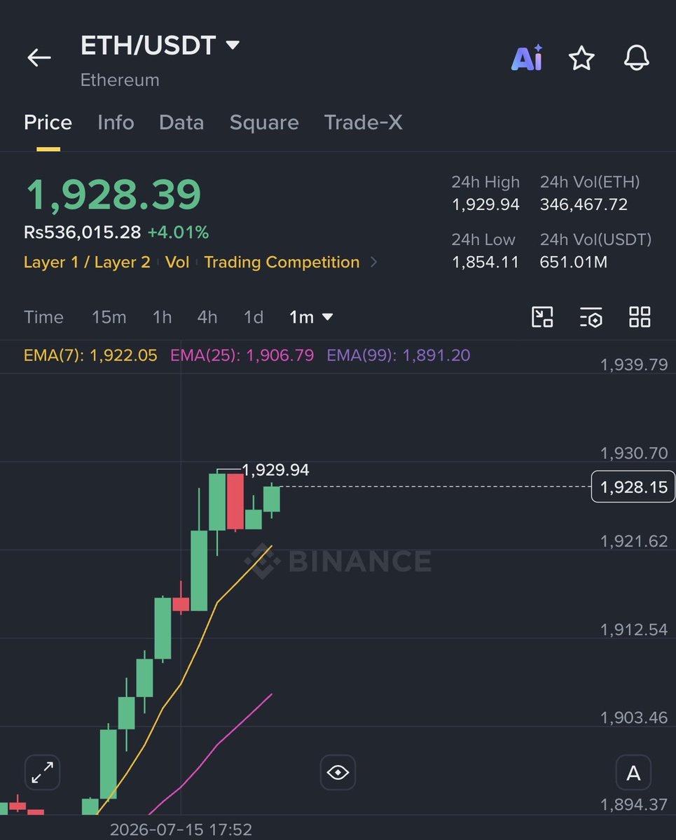Click the 24h High value 1,929.94

(485, 205)
